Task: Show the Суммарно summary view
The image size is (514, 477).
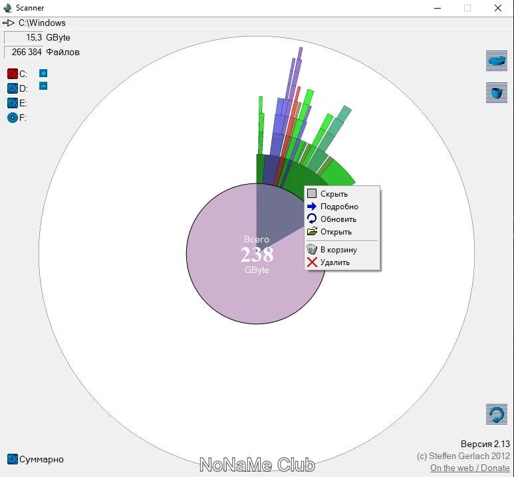Action: point(35,459)
